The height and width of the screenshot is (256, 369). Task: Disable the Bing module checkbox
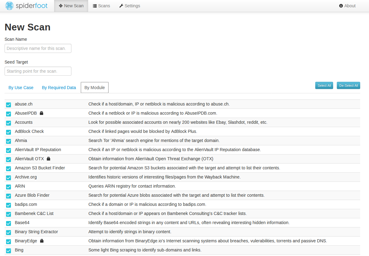(x=8, y=251)
